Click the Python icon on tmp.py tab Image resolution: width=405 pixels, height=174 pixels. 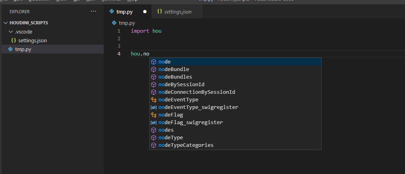pos(112,12)
